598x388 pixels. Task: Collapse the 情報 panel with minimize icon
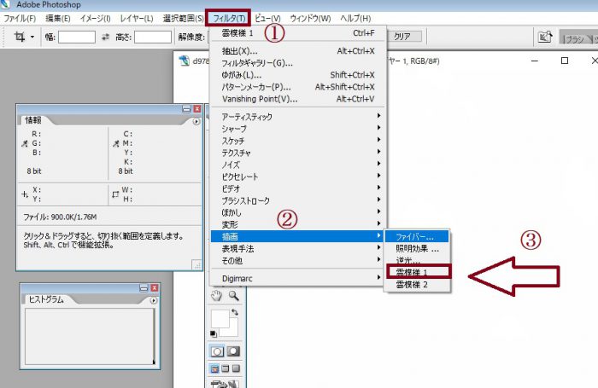(186, 109)
